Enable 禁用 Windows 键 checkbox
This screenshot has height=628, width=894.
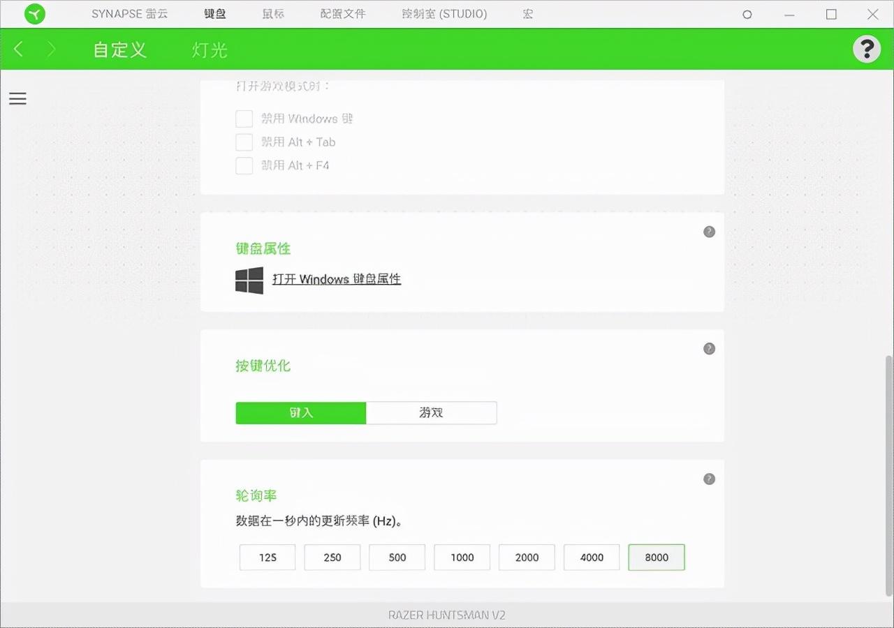[x=244, y=119]
